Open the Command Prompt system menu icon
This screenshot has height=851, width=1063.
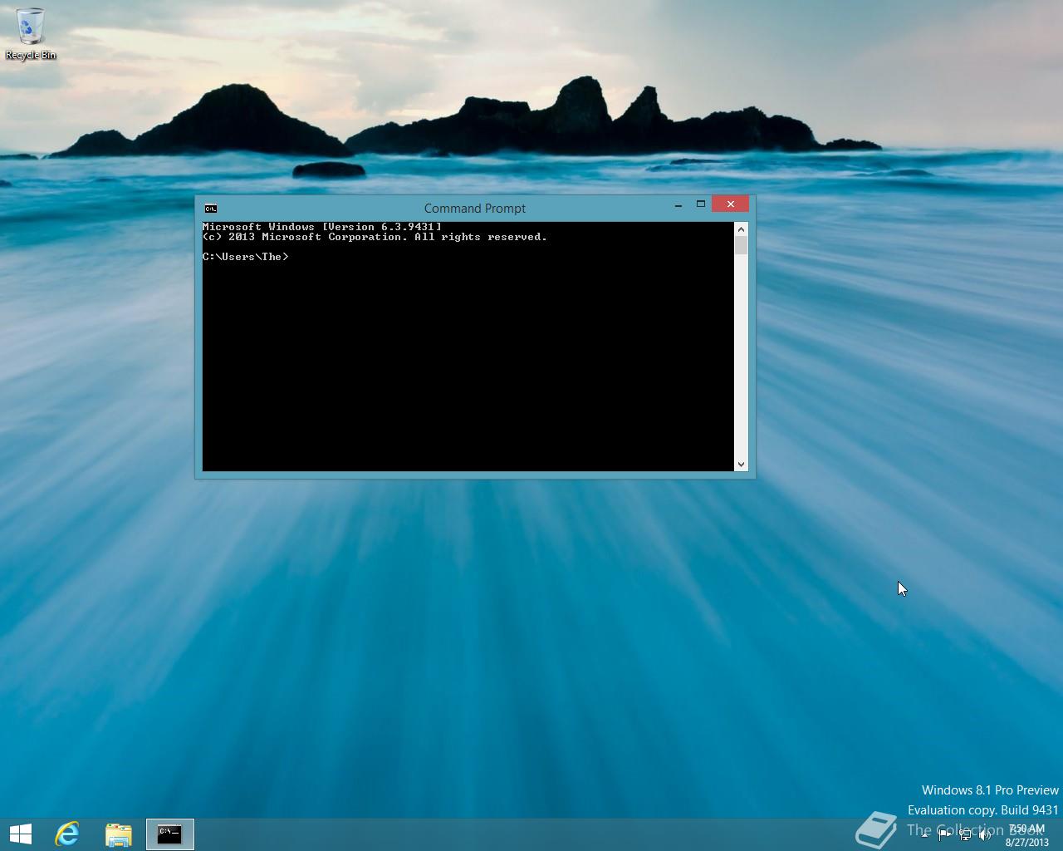[211, 209]
